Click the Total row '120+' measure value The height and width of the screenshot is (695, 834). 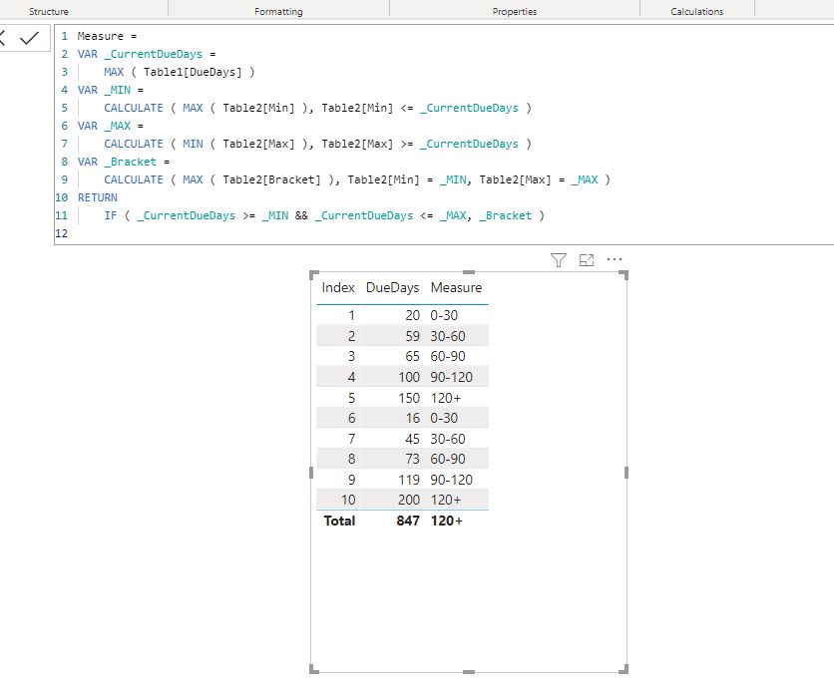click(447, 521)
